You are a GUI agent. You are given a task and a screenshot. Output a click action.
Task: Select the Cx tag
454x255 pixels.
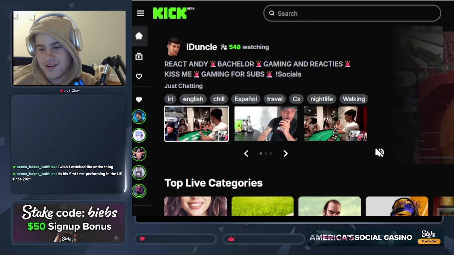coord(297,99)
